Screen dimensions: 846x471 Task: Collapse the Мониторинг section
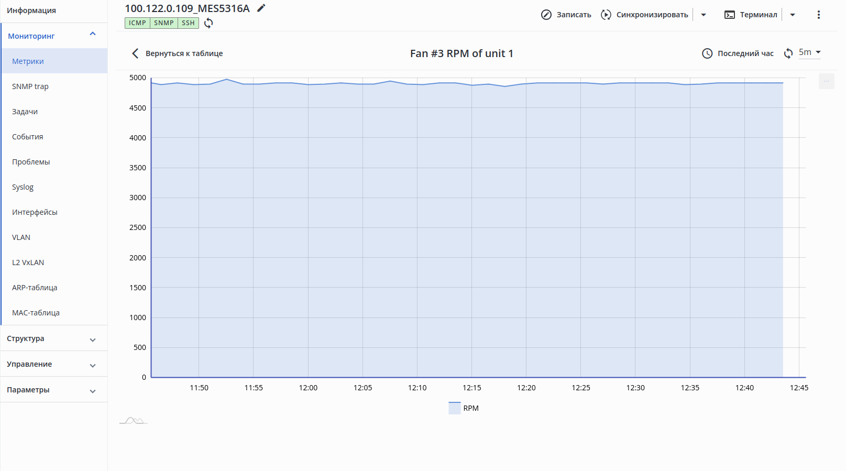click(x=93, y=35)
